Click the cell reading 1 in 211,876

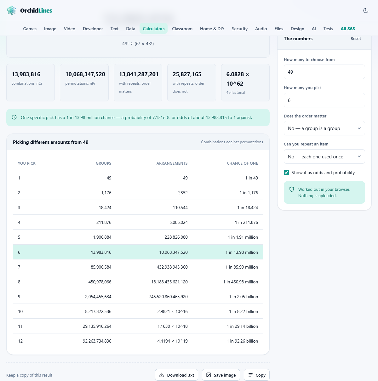pyautogui.click(x=246, y=222)
